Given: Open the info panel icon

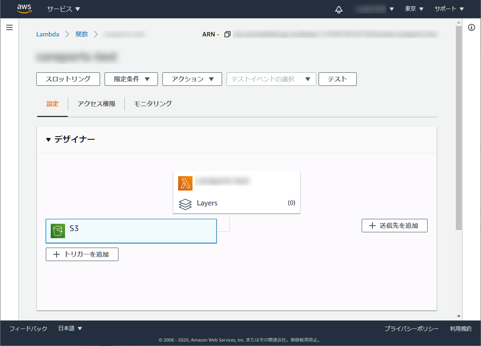Looking at the screenshot, I should pyautogui.click(x=472, y=27).
